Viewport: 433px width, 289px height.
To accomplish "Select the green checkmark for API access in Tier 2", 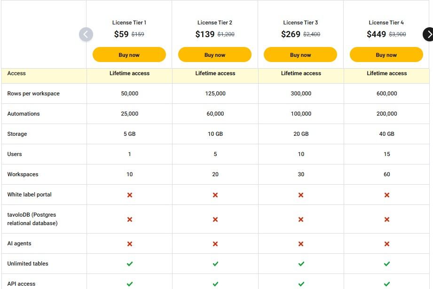I will point(215,283).
